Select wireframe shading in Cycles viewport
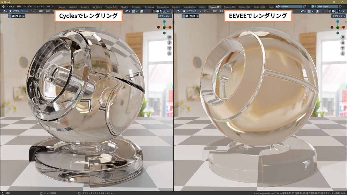The image size is (347, 195). tap(154, 11)
